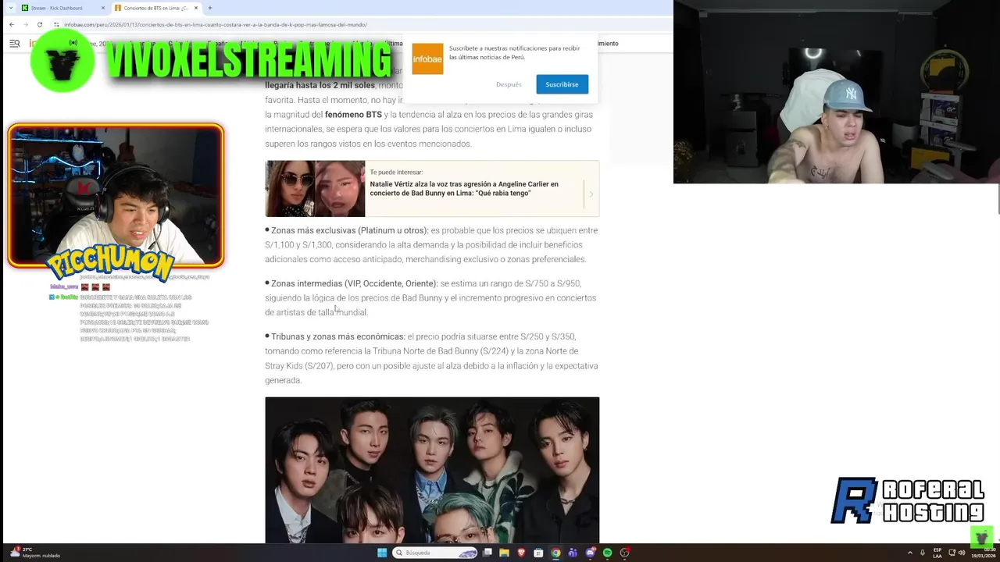Open the infobae menu and search icon
Viewport: 1000px width, 562px height.
[x=14, y=44]
